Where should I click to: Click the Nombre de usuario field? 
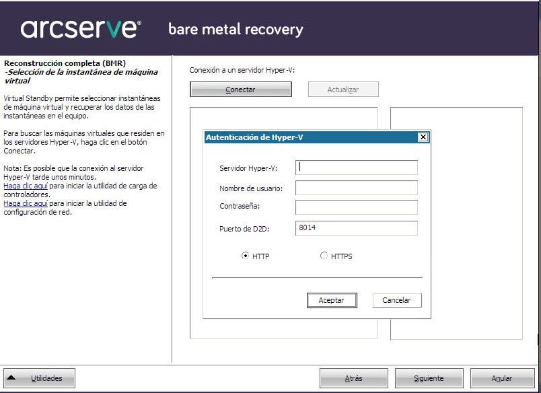pyautogui.click(x=357, y=188)
